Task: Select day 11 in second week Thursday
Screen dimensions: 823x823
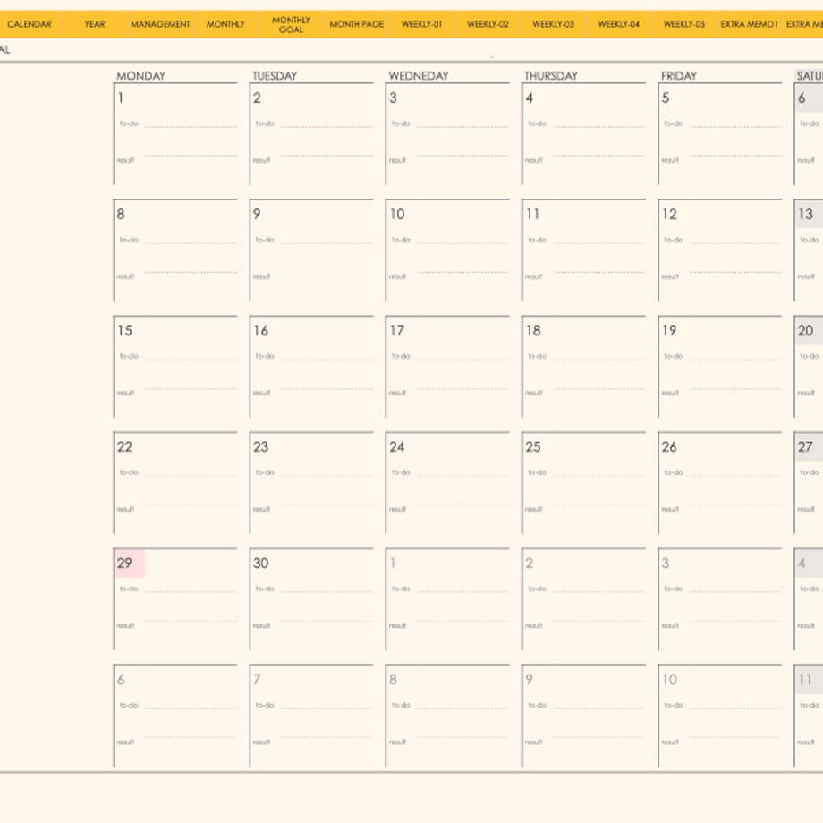Action: [x=533, y=214]
